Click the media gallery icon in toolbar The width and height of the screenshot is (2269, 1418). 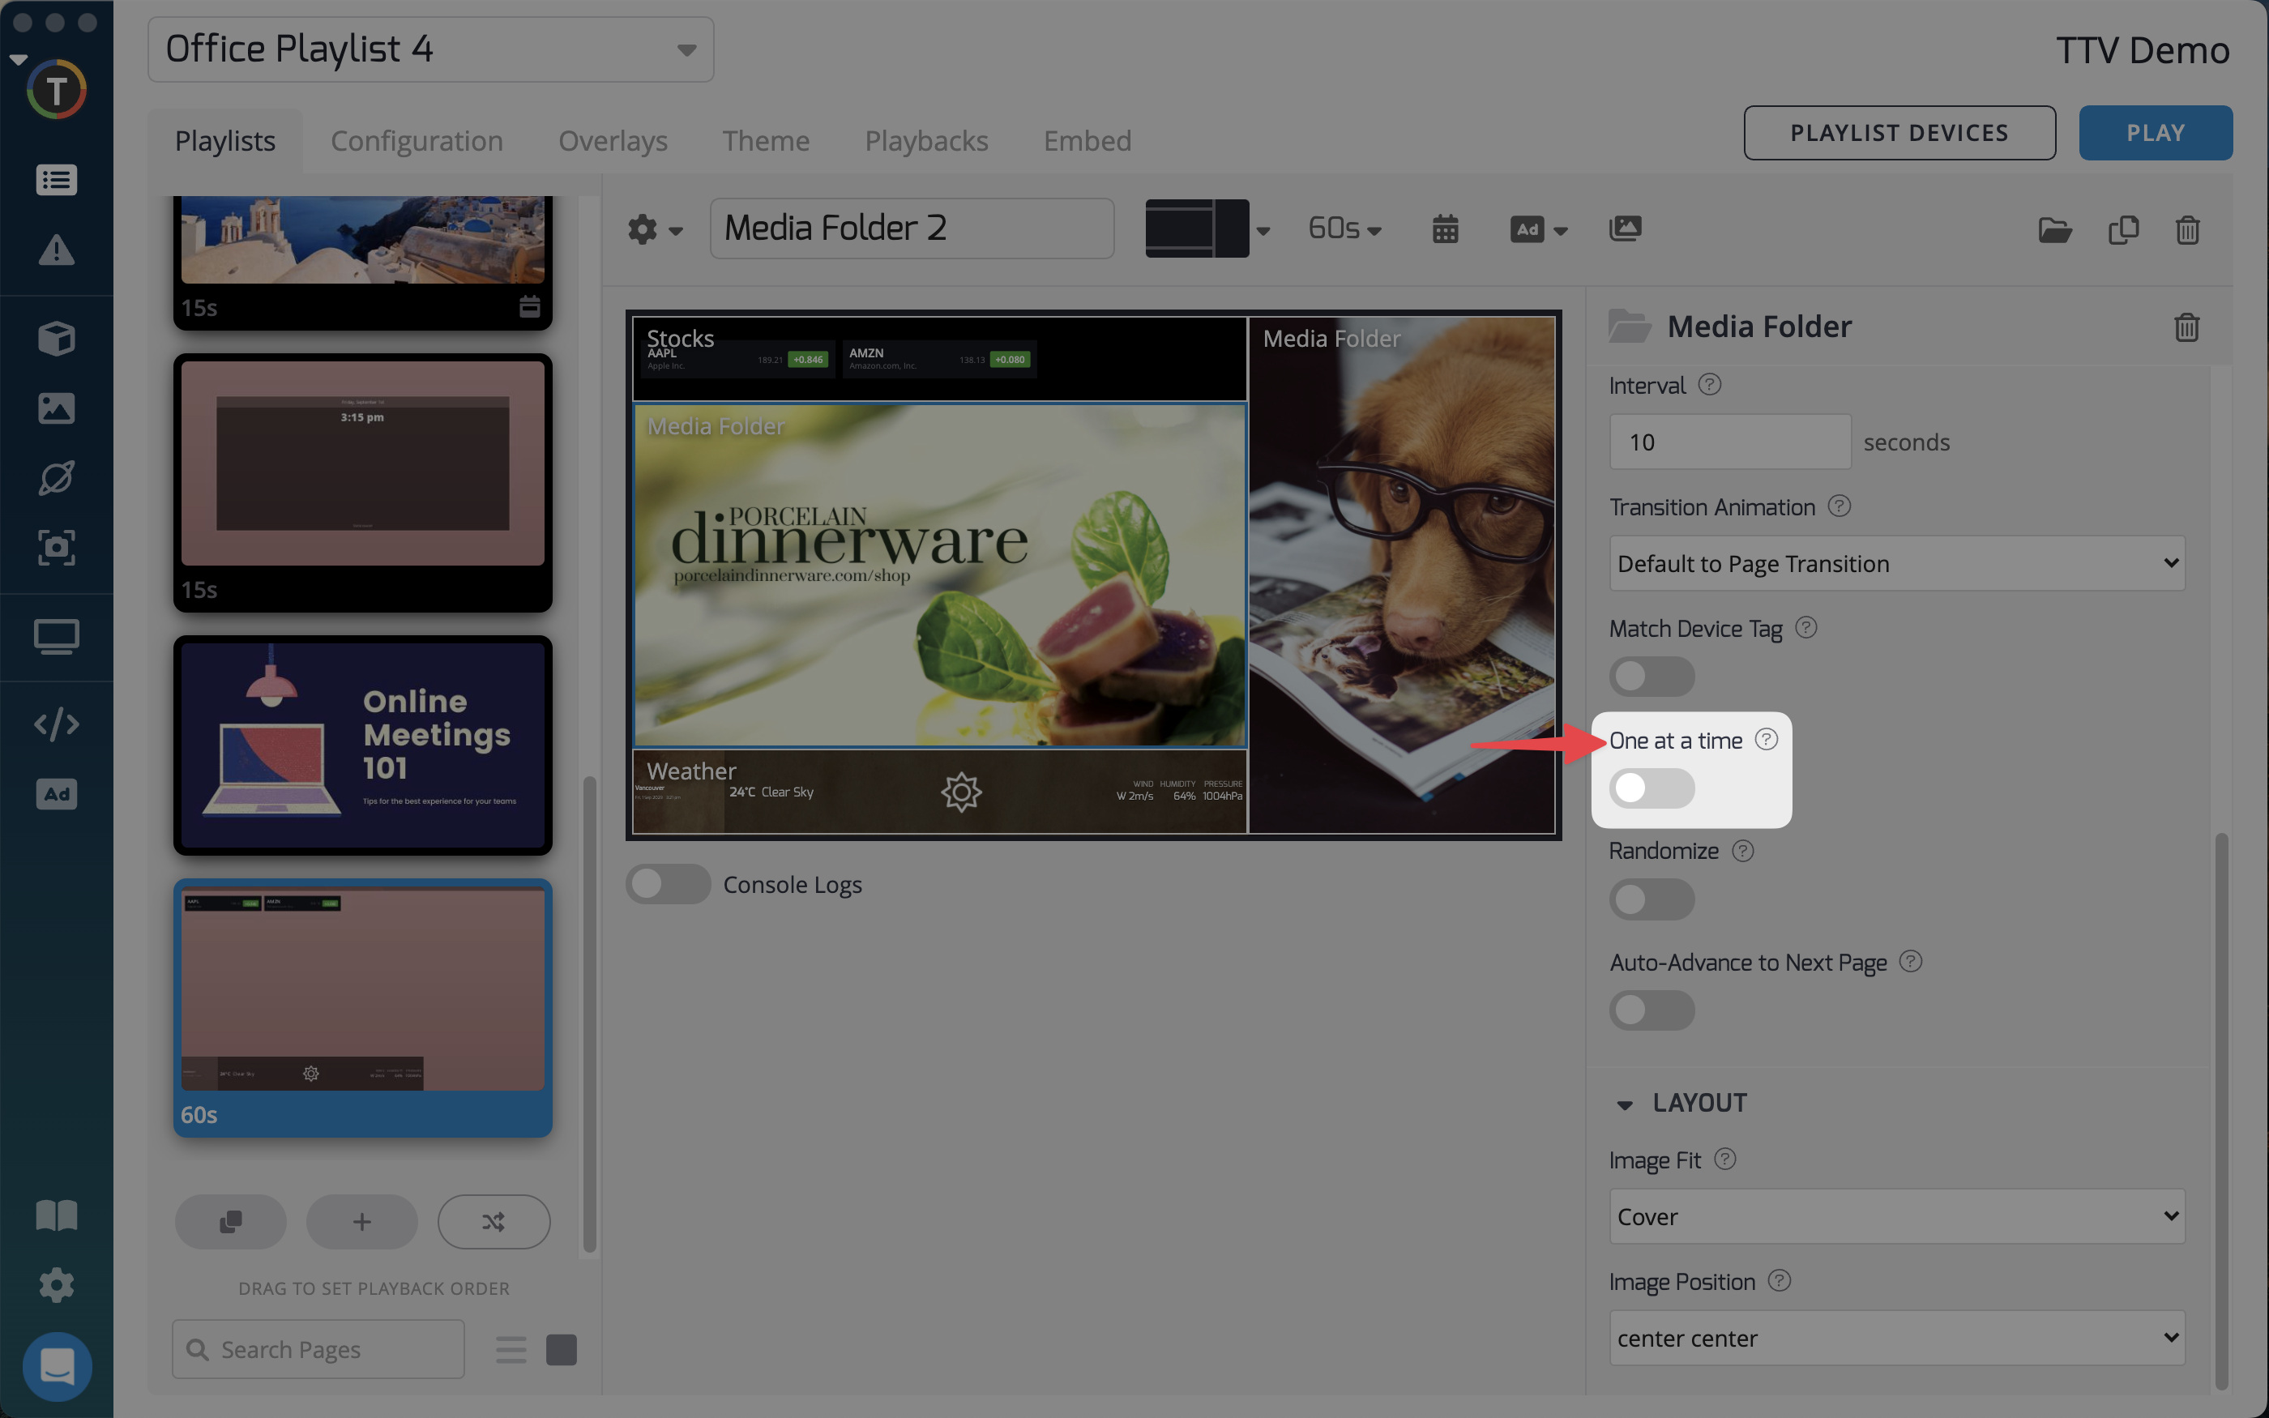1625,229
